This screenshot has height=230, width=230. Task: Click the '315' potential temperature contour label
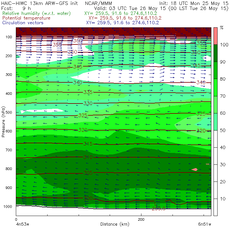[88, 144]
